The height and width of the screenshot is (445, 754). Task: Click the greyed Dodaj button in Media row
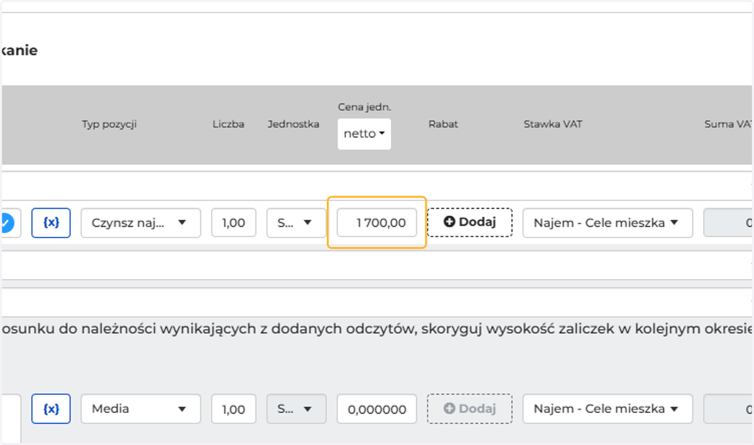pyautogui.click(x=470, y=409)
